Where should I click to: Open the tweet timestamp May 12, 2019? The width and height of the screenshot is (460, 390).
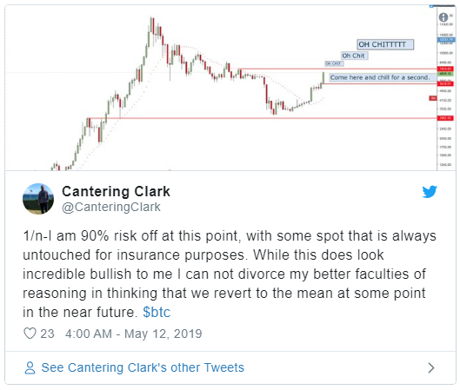click(134, 334)
